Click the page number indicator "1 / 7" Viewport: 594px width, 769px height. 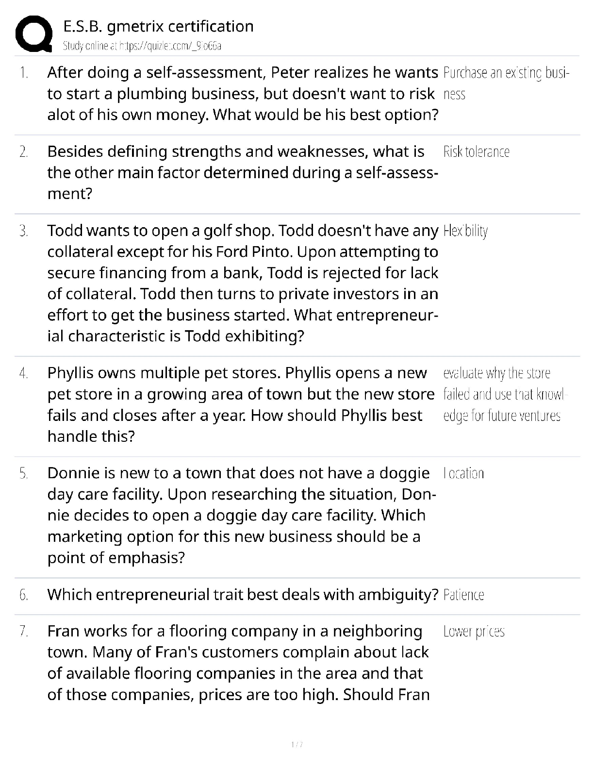click(x=297, y=744)
